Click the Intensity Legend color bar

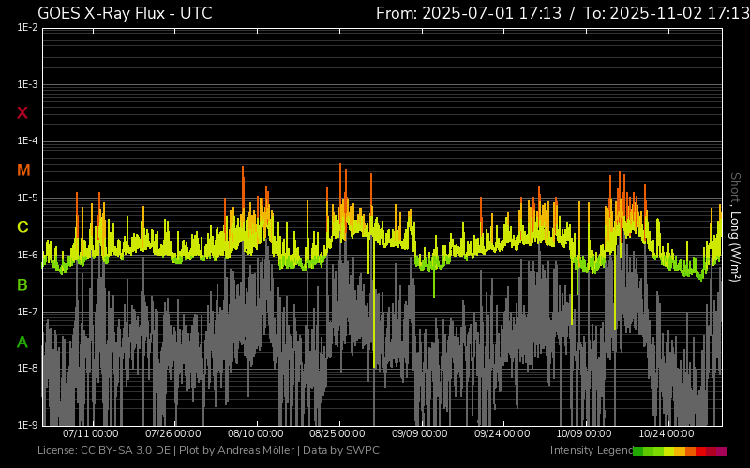(679, 451)
